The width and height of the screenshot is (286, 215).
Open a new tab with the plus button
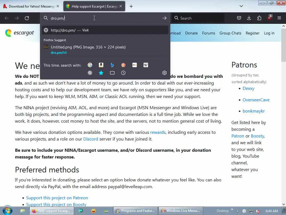point(131,6)
